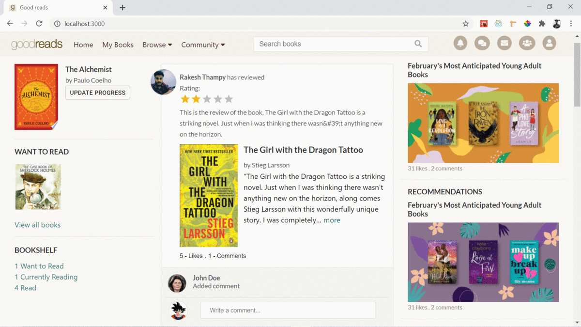Open the purple recommendations books banner
This screenshot has height=327, width=581.
483,262
